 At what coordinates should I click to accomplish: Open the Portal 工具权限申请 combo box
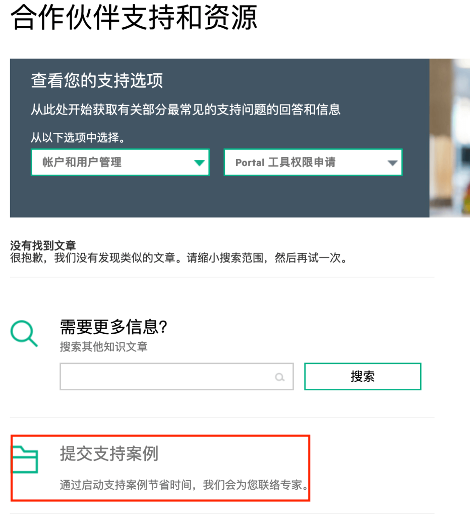(313, 162)
